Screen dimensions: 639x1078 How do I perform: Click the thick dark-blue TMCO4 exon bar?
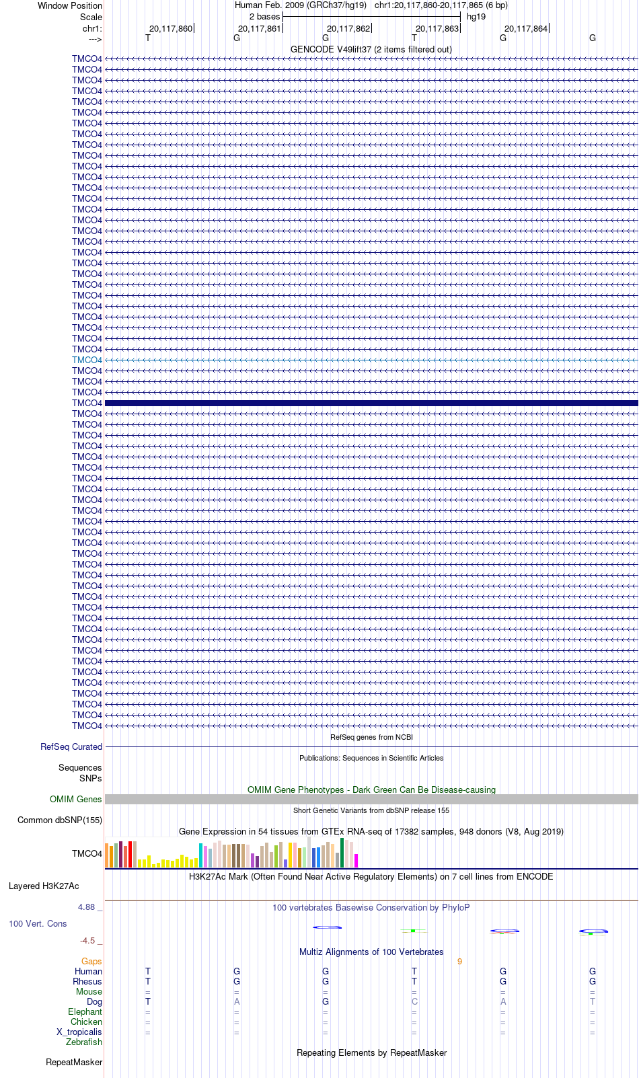371,403
